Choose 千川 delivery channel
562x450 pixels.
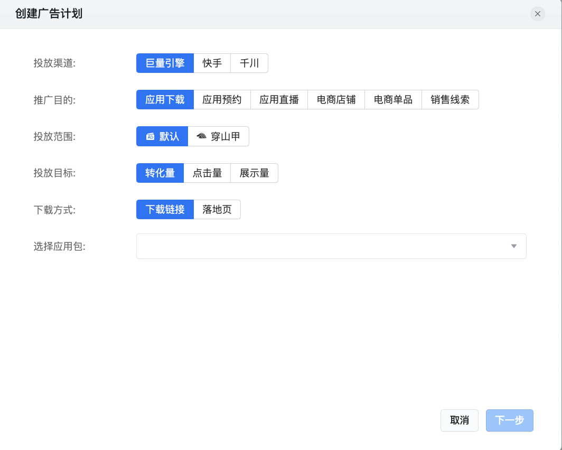point(249,63)
